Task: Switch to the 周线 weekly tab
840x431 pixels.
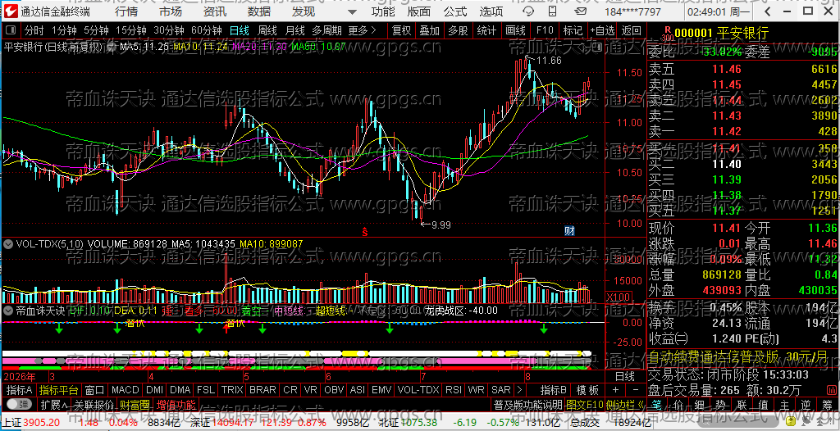Action: pos(267,30)
